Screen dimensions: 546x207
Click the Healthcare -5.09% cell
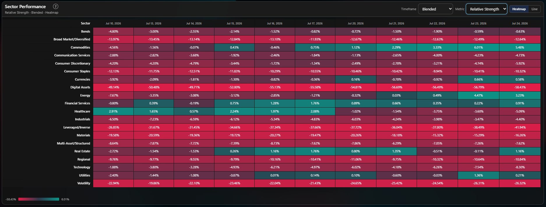click(x=520, y=111)
